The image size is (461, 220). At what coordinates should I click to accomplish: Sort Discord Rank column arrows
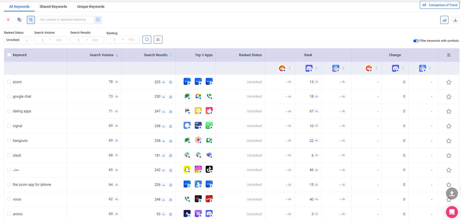coord(316,68)
